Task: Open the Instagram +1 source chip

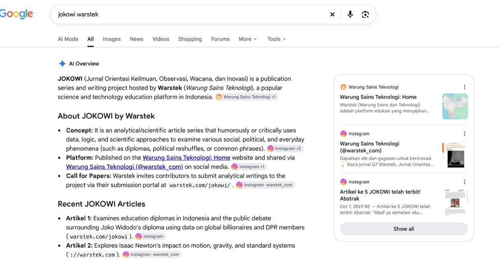Action: coord(249,166)
